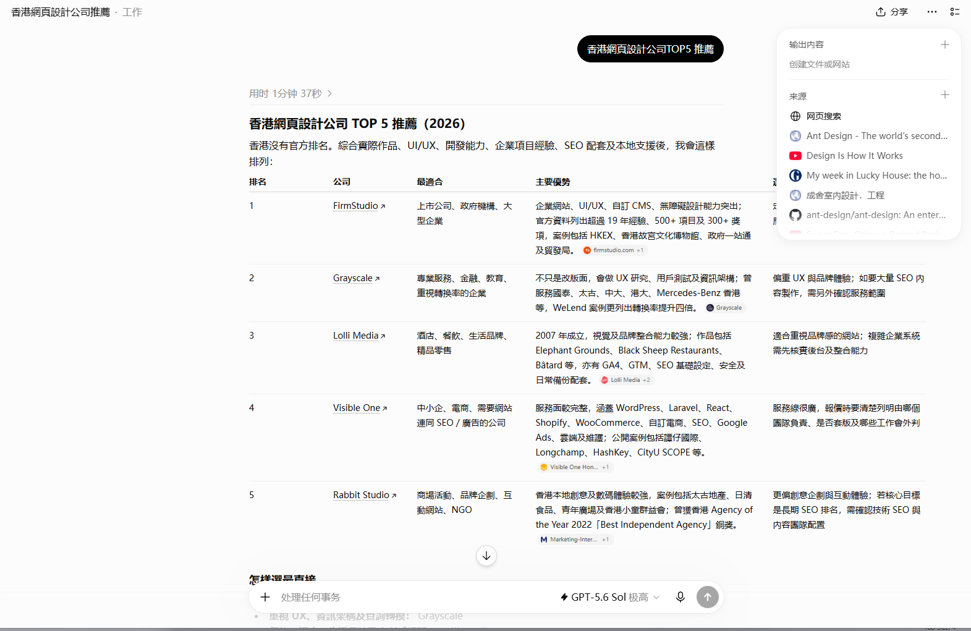This screenshot has width=971, height=631.
Task: Click the 公司 column header
Action: point(342,182)
